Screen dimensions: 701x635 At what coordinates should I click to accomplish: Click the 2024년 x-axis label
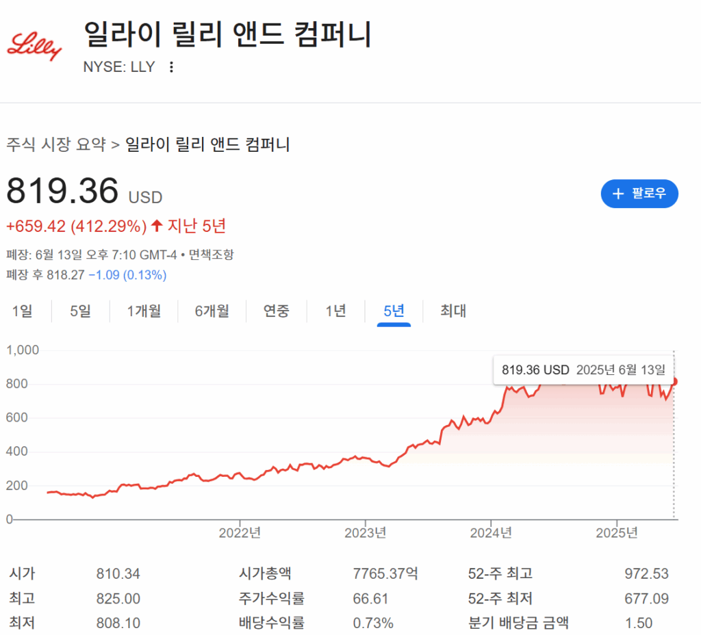(x=491, y=532)
